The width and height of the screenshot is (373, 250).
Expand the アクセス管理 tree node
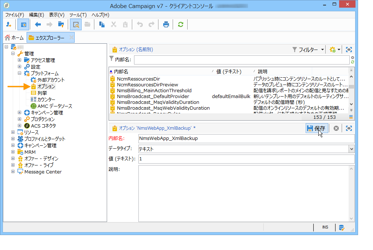click(20, 60)
